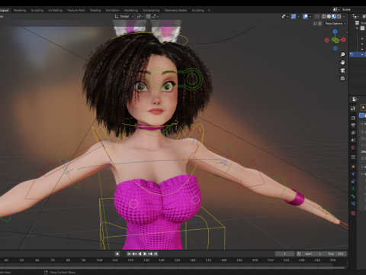
Task: Toggle X-ray mode icon
Action: pyautogui.click(x=317, y=17)
